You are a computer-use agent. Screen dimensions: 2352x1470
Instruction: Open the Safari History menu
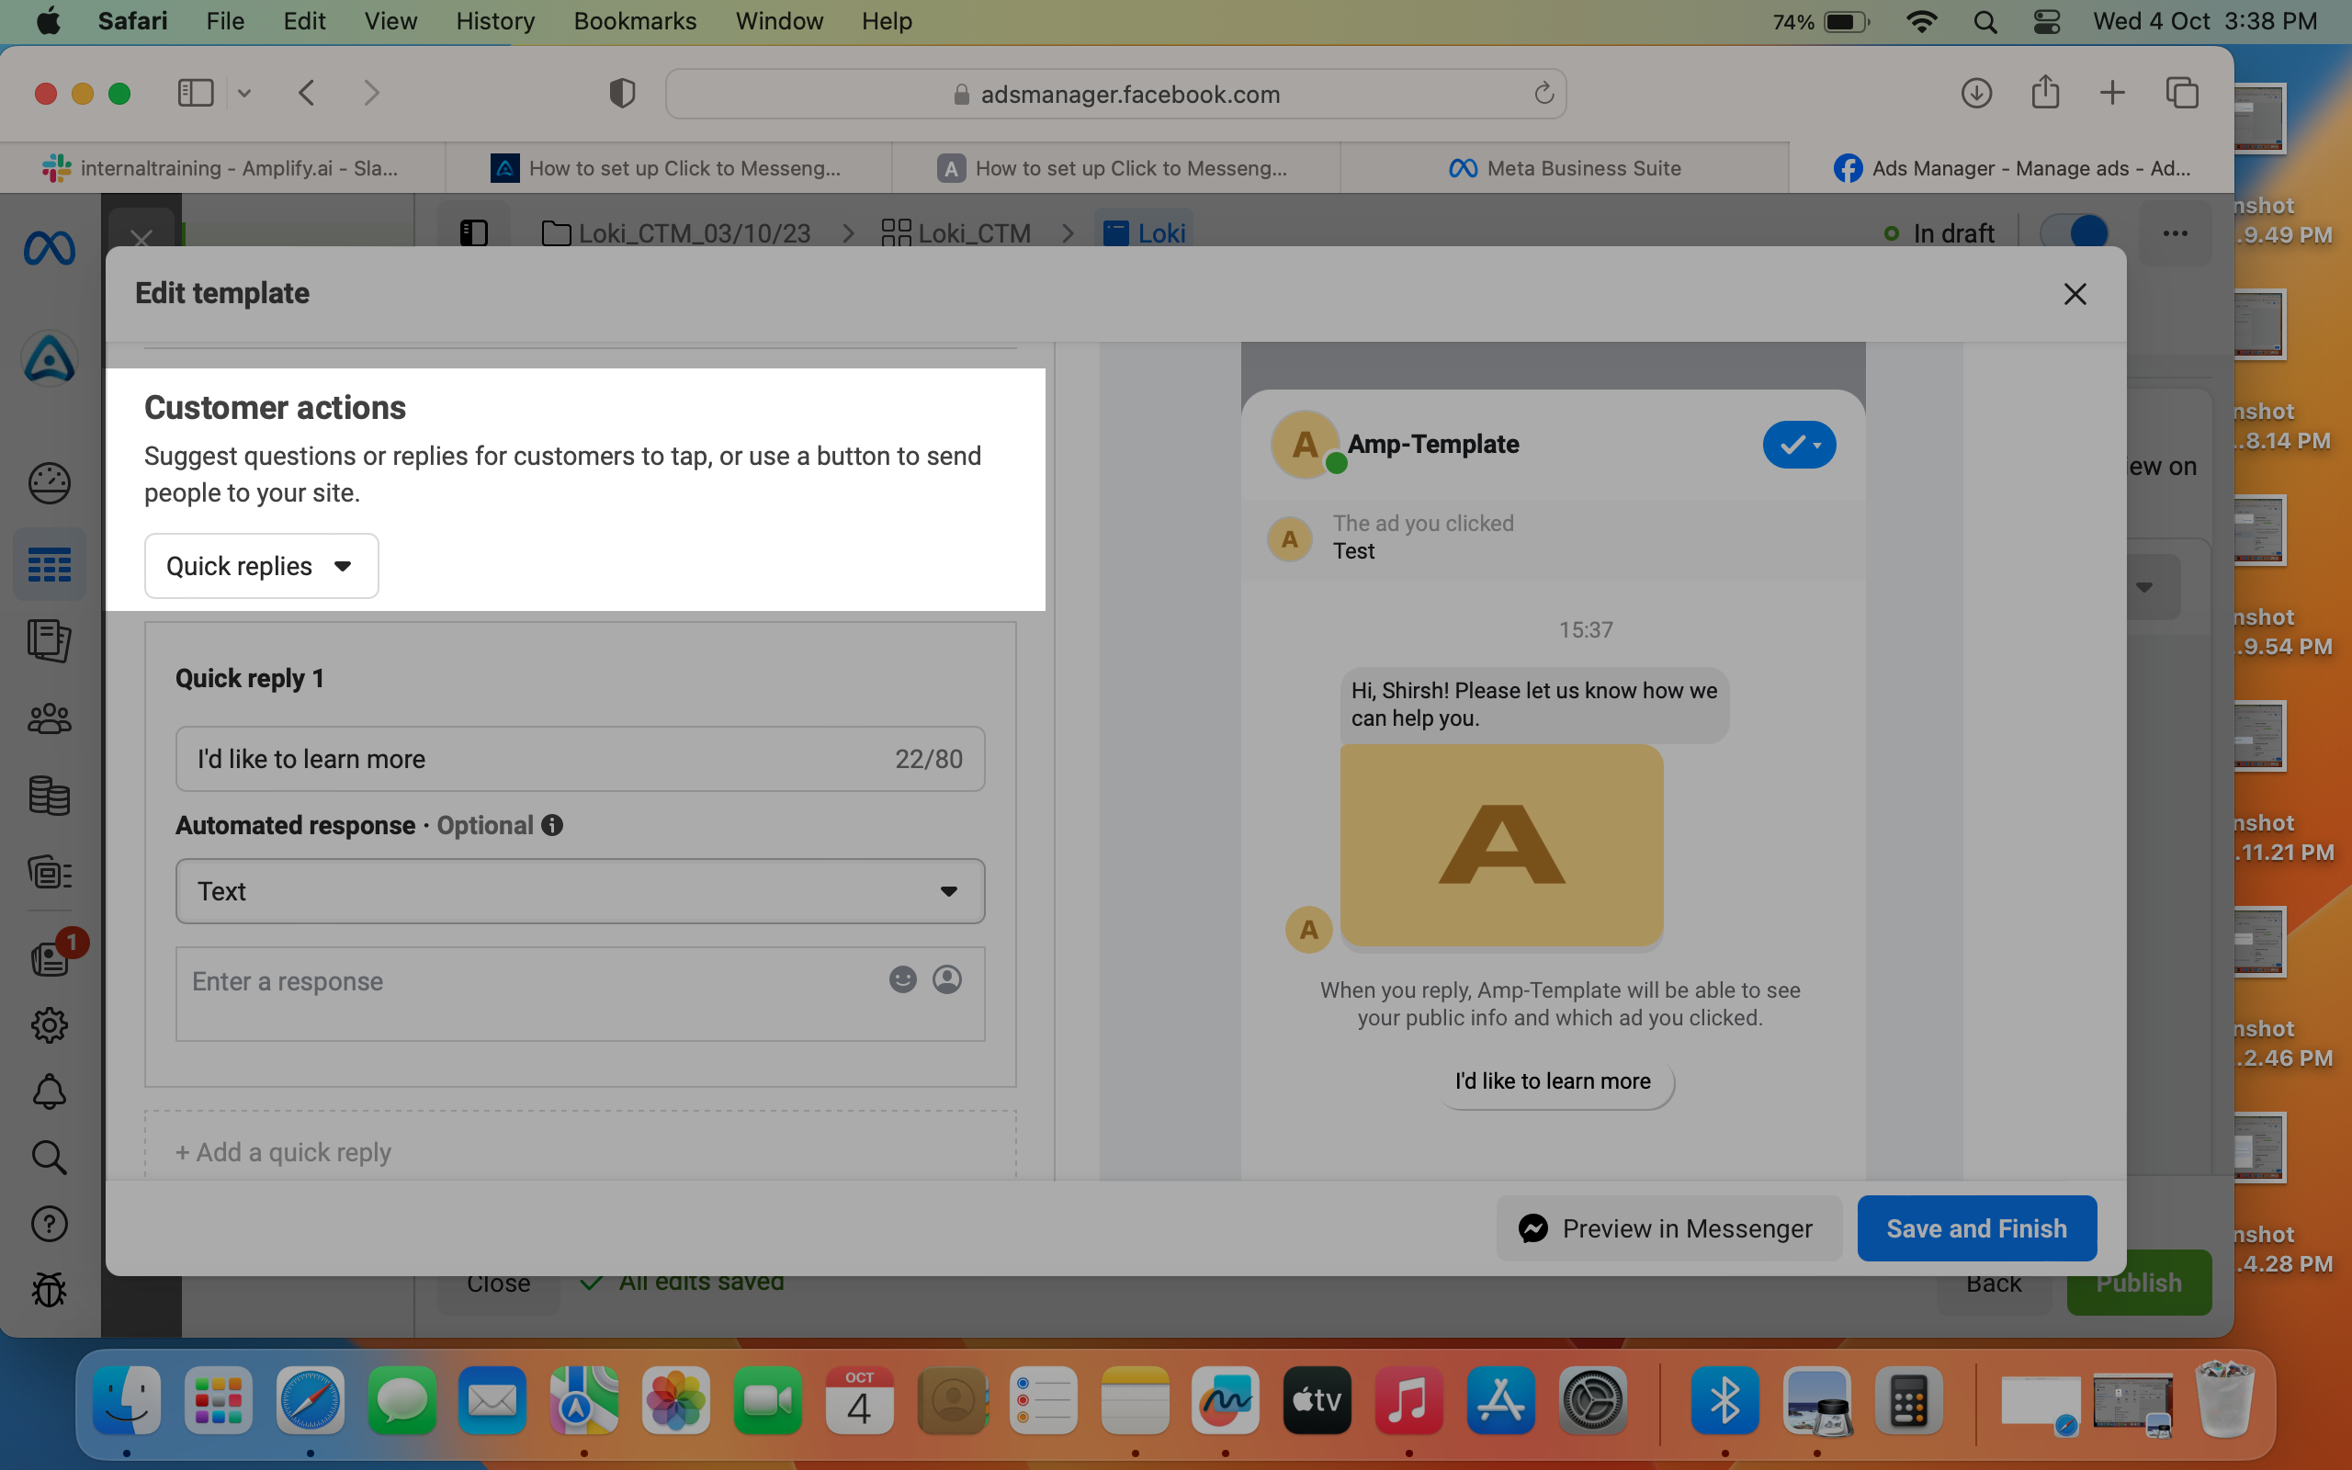click(494, 21)
